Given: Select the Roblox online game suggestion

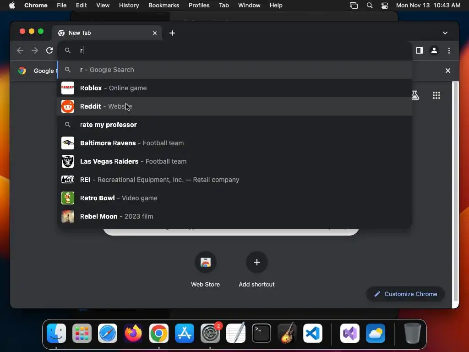Looking at the screenshot, I should pos(234,88).
